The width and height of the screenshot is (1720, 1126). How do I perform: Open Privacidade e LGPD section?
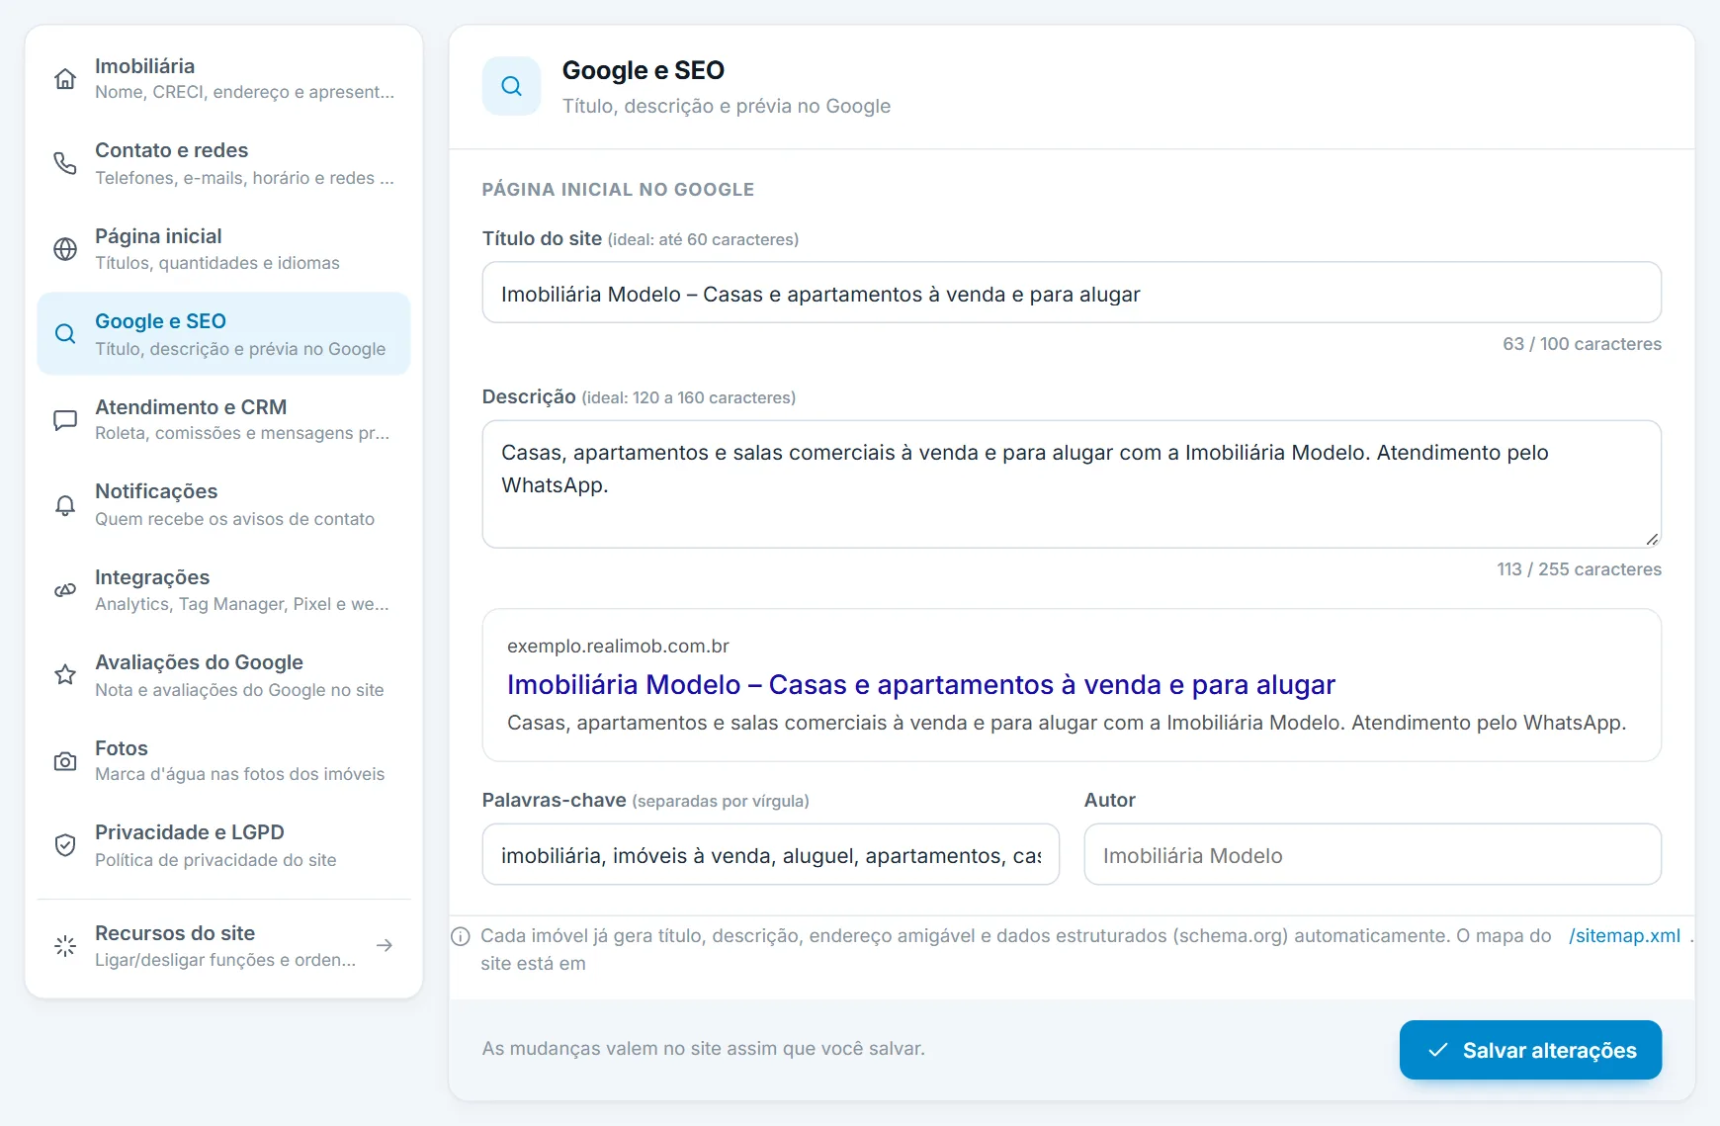[x=223, y=845]
